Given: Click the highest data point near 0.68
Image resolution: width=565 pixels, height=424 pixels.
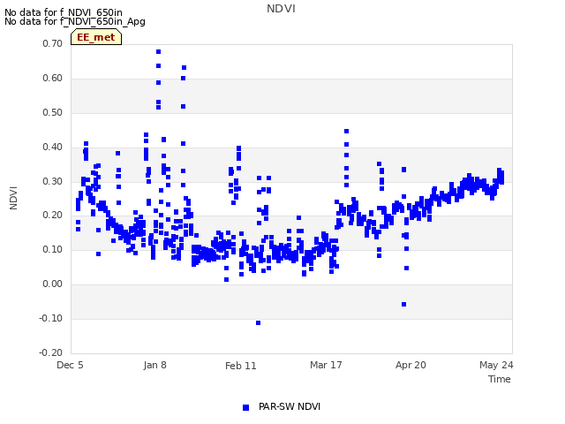Looking at the screenshot, I should click(x=159, y=51).
